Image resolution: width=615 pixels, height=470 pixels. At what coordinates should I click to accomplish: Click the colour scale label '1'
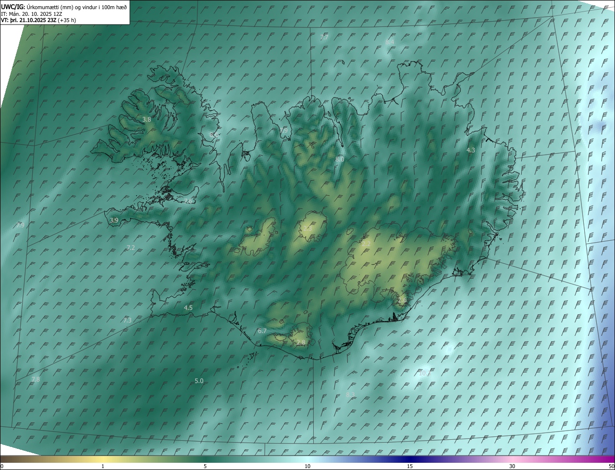tap(103, 466)
